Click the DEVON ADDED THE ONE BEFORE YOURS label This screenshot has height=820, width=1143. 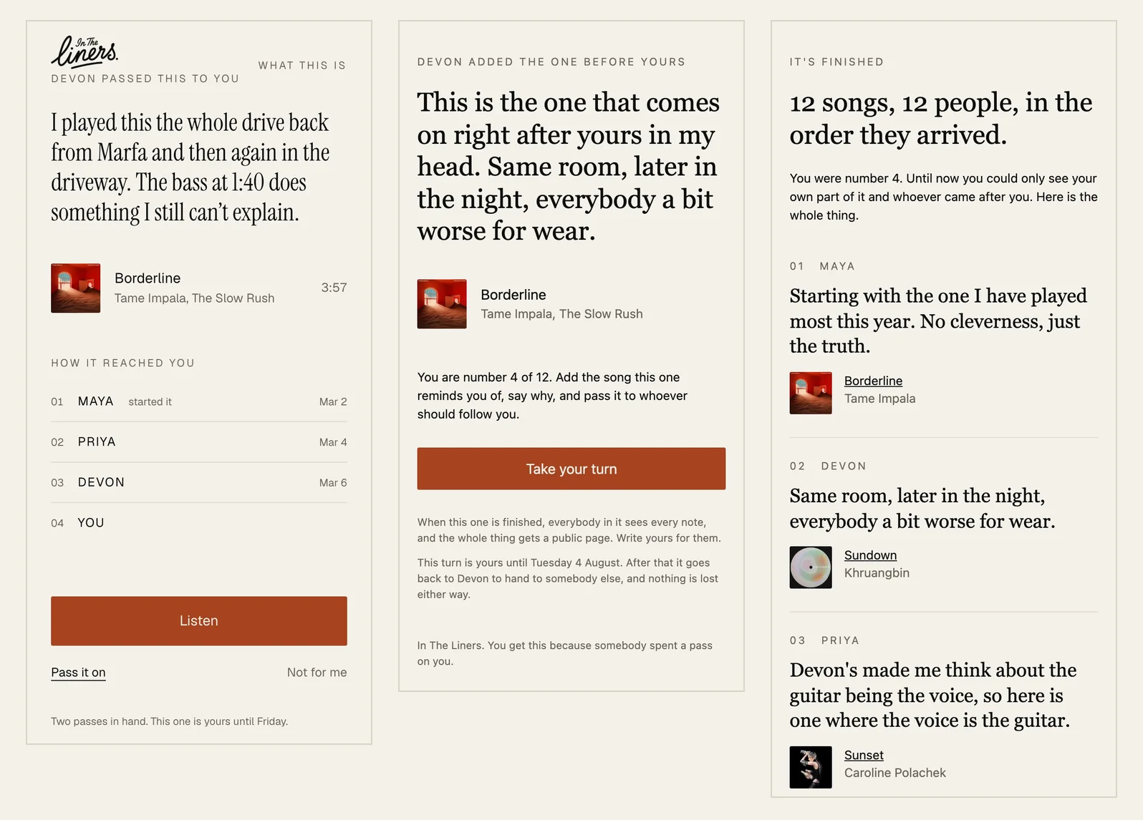[551, 62]
